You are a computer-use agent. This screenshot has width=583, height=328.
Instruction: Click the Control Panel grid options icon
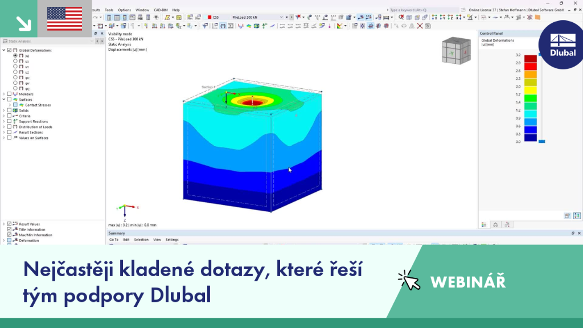tap(577, 216)
